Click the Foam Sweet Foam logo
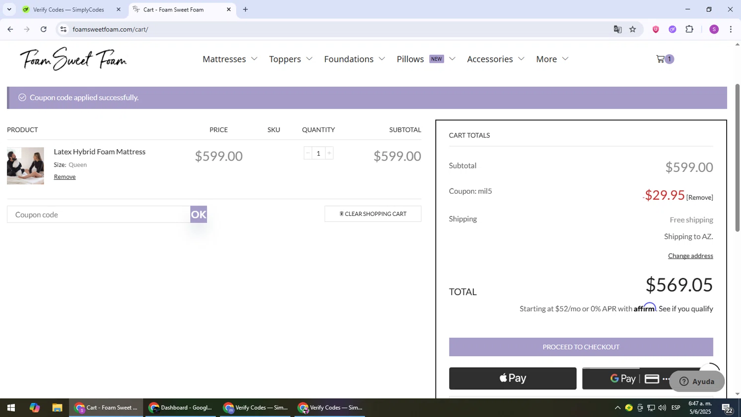The image size is (741, 417). tap(73, 59)
